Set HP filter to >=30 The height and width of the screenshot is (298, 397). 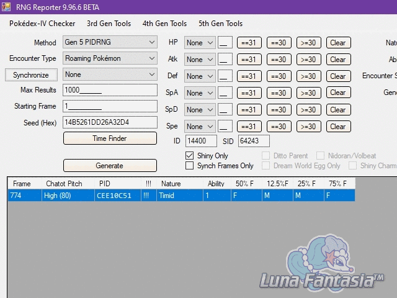309,43
